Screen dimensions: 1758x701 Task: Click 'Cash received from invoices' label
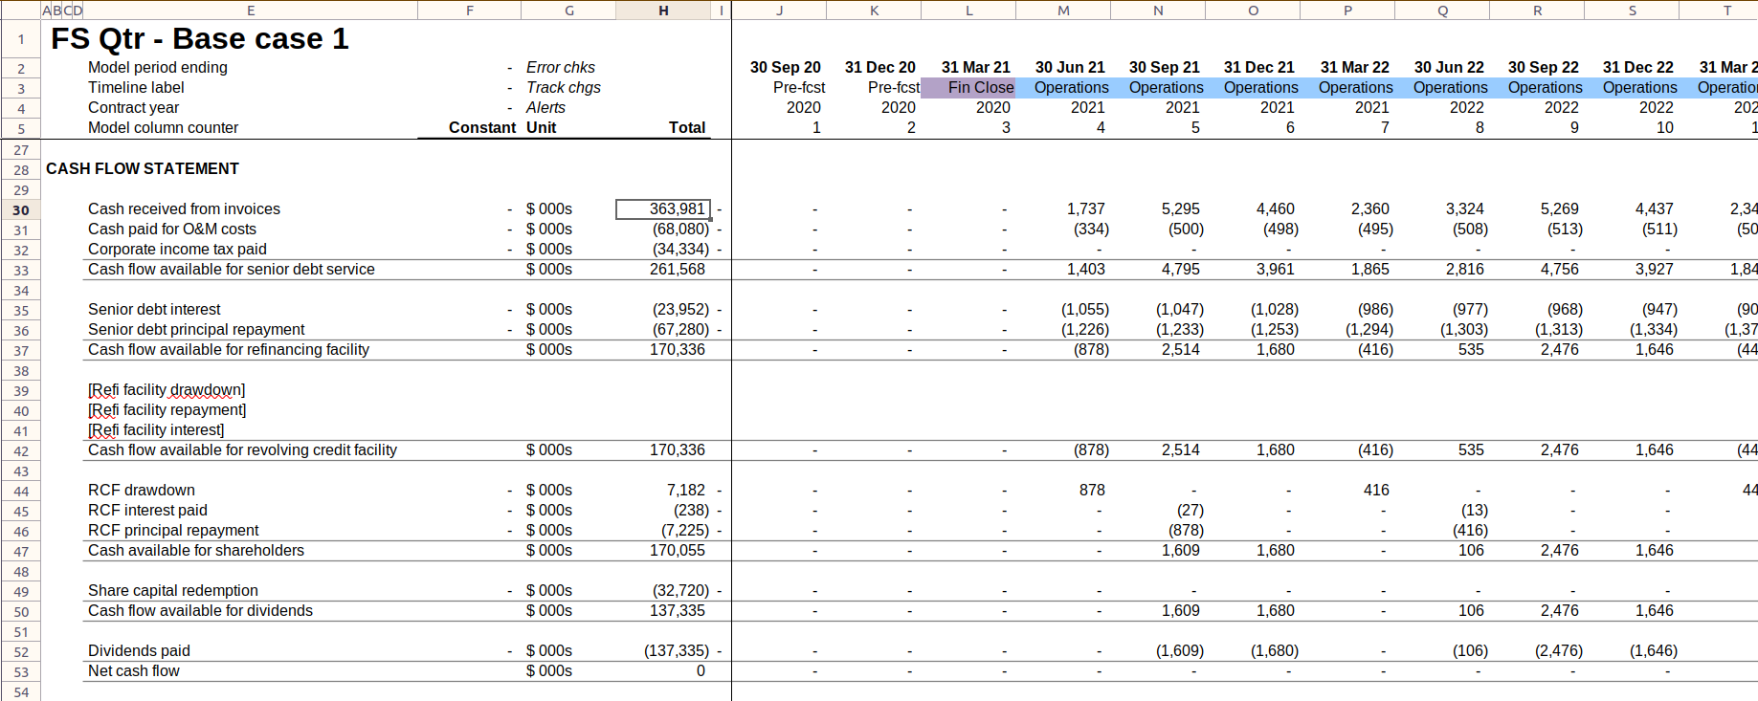click(184, 209)
